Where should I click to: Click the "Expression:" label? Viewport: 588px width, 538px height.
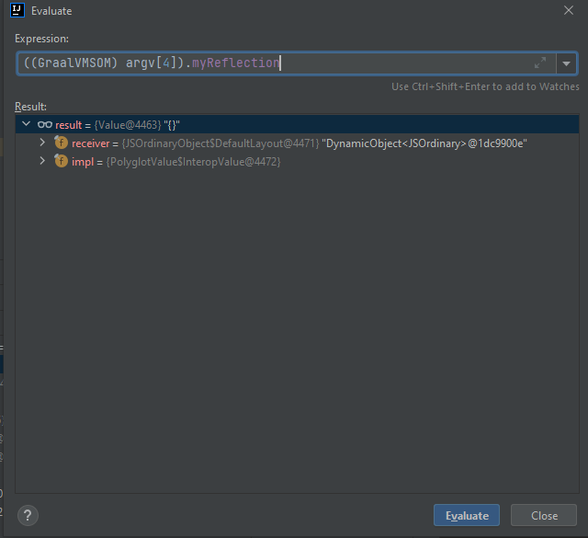coord(41,39)
